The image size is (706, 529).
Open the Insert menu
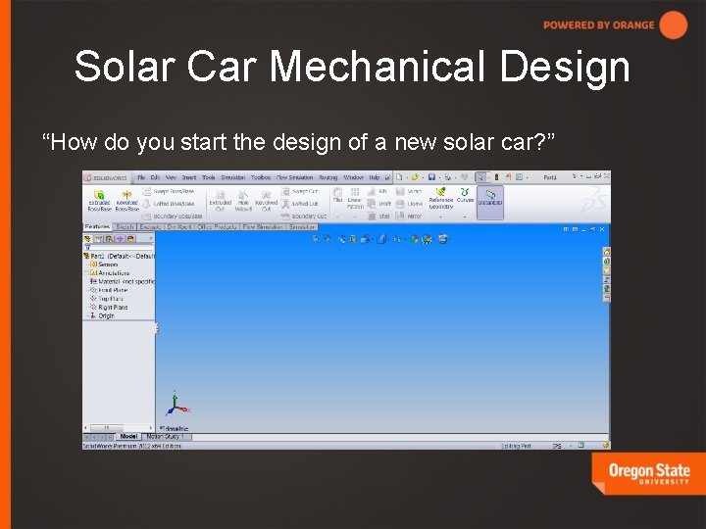click(x=188, y=177)
